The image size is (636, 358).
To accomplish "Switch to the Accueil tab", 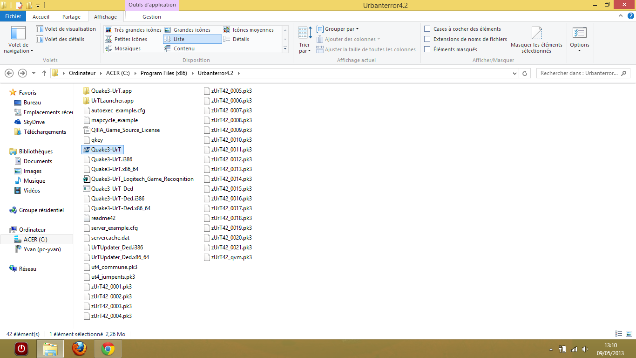I will click(41, 16).
